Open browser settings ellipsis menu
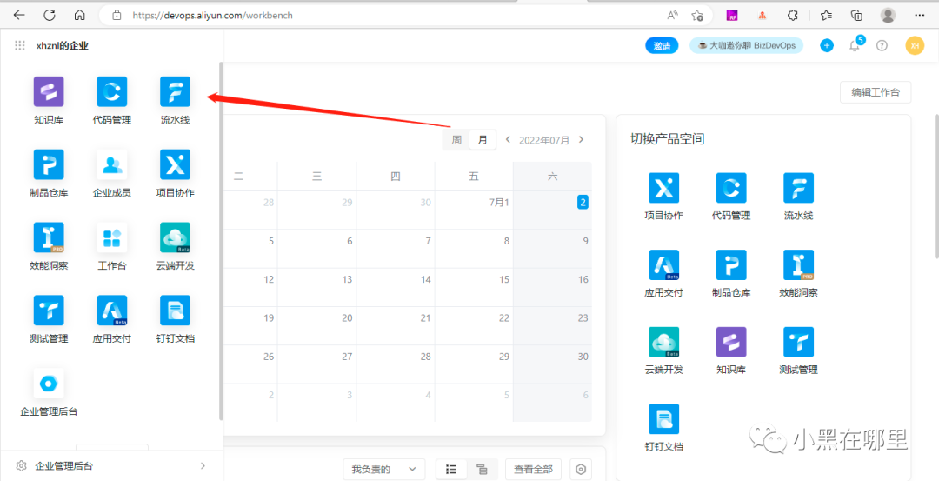Screen dimensions: 939x481 tap(919, 16)
